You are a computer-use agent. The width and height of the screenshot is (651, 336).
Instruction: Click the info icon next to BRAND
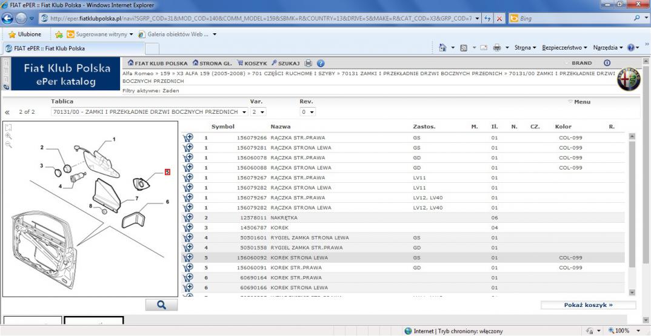(607, 64)
